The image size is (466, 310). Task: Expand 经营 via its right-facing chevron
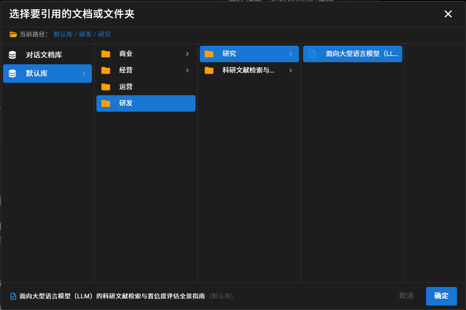pyautogui.click(x=187, y=70)
